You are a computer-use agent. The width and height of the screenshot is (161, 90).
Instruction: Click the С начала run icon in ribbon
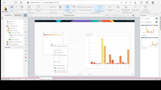tap(118, 8)
